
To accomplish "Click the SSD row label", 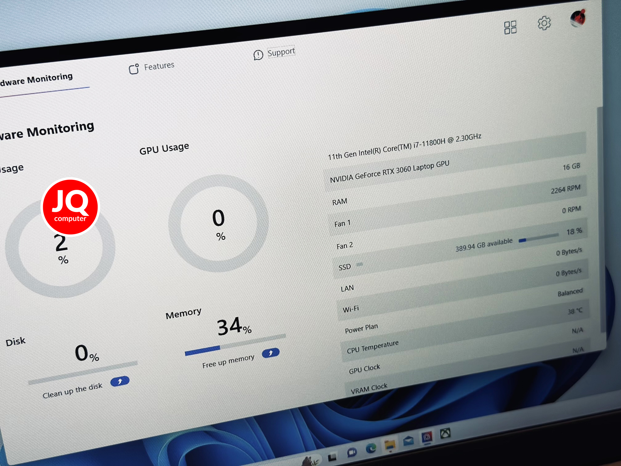I will click(x=345, y=267).
